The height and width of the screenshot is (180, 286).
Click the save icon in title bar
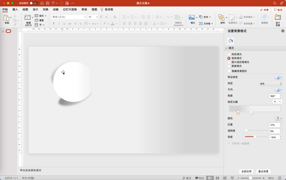[x=48, y=3]
